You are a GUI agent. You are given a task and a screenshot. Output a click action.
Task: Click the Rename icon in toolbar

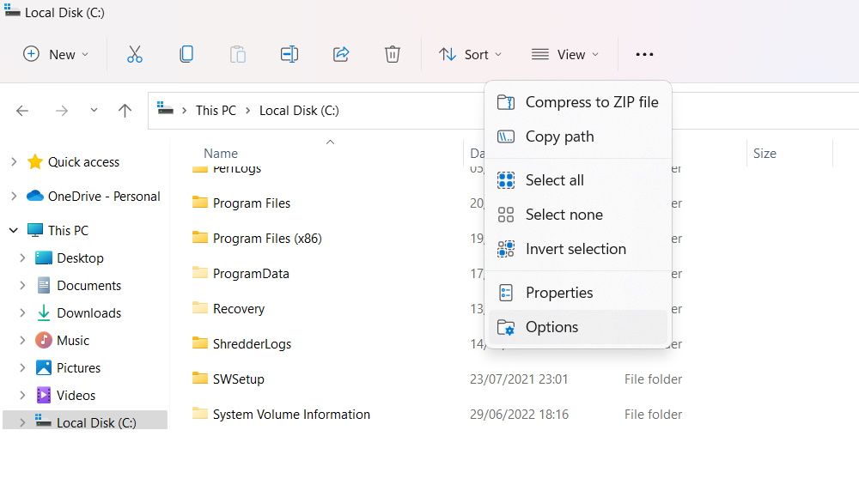tap(289, 54)
